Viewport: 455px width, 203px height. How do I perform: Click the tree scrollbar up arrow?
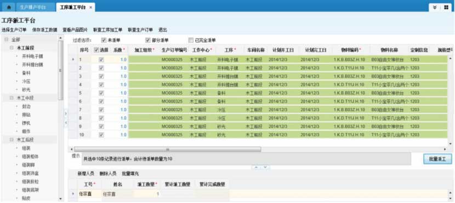tap(60, 38)
